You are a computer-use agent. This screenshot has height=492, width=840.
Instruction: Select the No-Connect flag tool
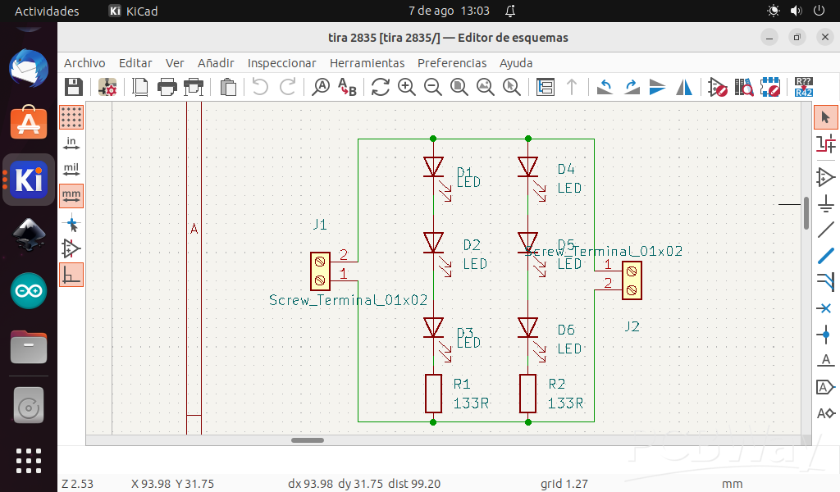pyautogui.click(x=825, y=307)
